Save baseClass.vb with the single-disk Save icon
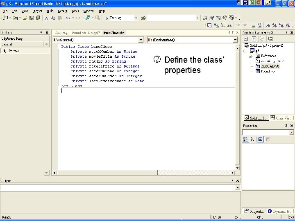The height and width of the screenshot is (221, 295). 32,18
